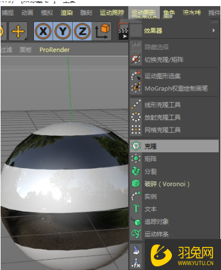The image size is (221, 270).
Task: Open the 渲染 menu
Action: pyautogui.click(x=67, y=13)
